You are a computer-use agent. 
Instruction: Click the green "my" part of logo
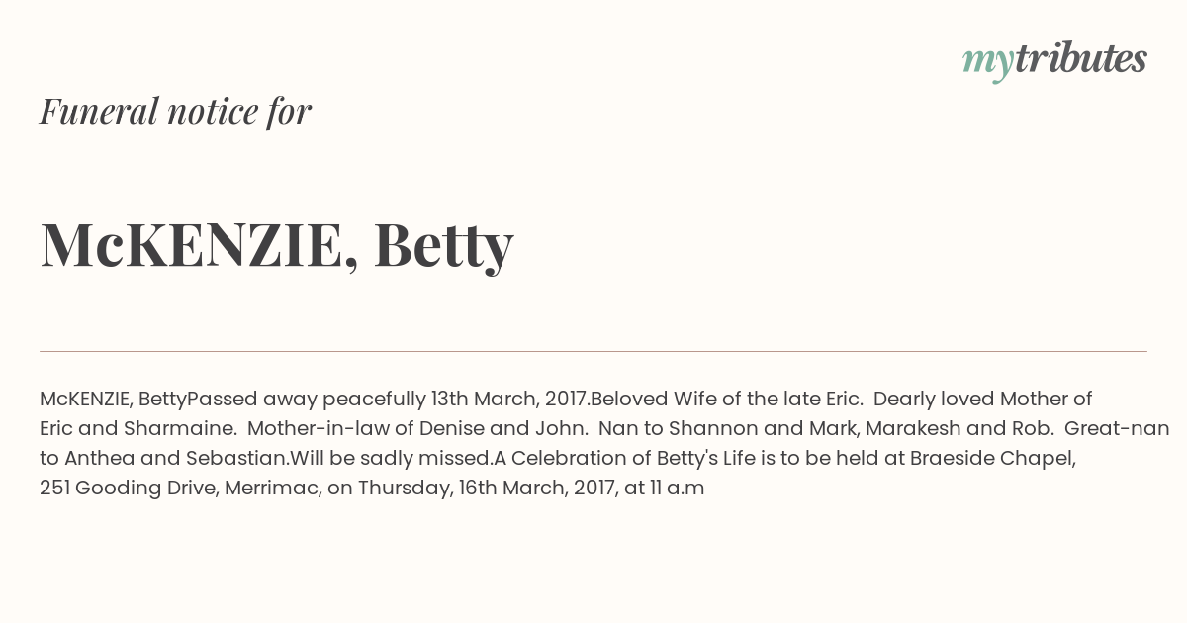(988, 63)
